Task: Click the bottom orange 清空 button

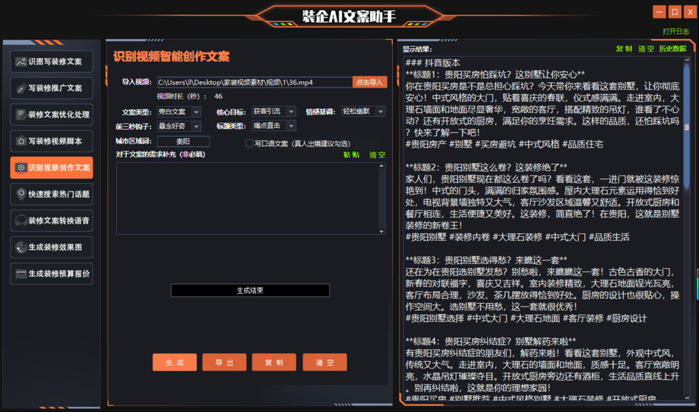Action: (x=324, y=362)
